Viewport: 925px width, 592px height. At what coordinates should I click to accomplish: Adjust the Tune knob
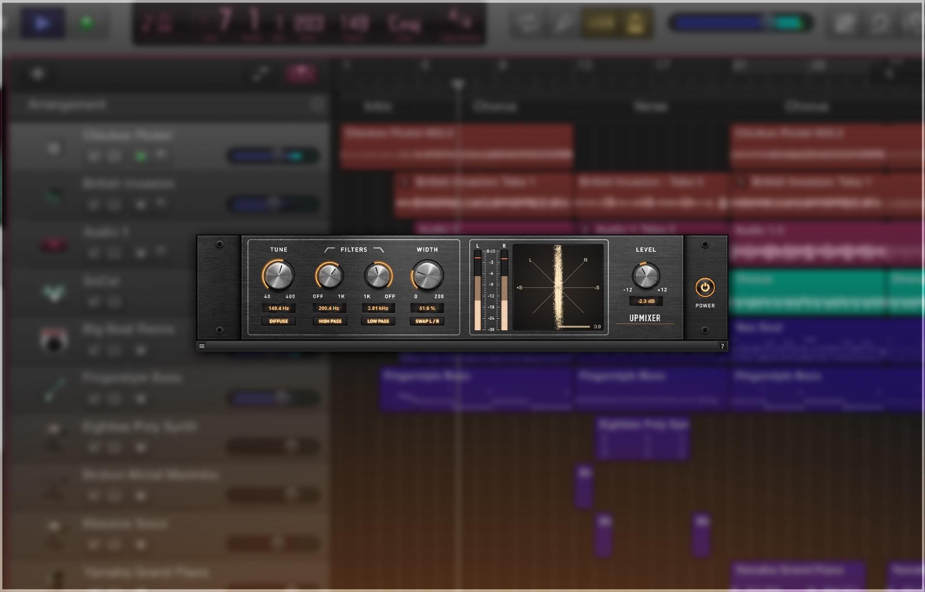[x=278, y=275]
